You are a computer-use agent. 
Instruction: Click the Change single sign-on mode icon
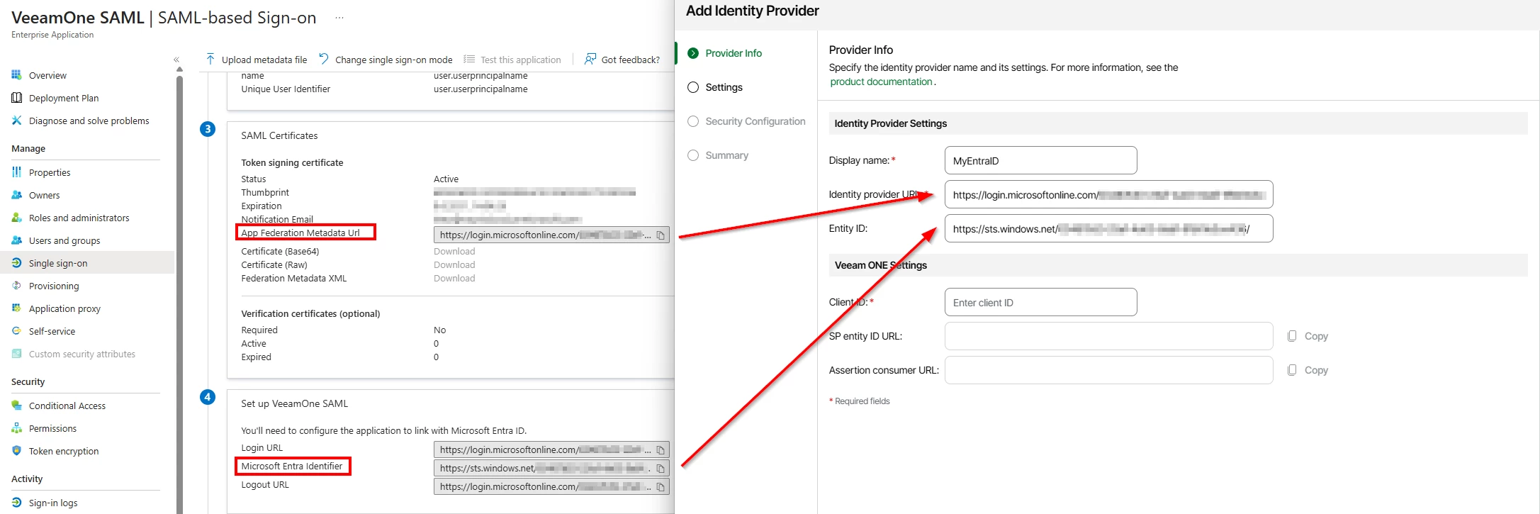coord(324,59)
